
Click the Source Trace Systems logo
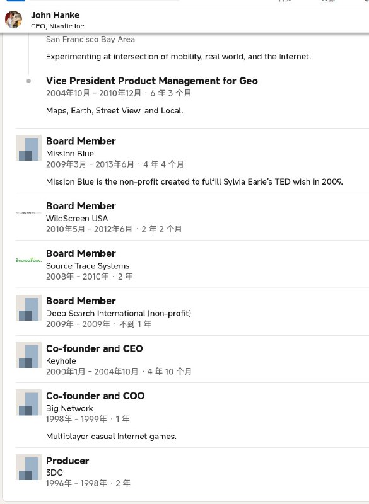pyautogui.click(x=28, y=260)
